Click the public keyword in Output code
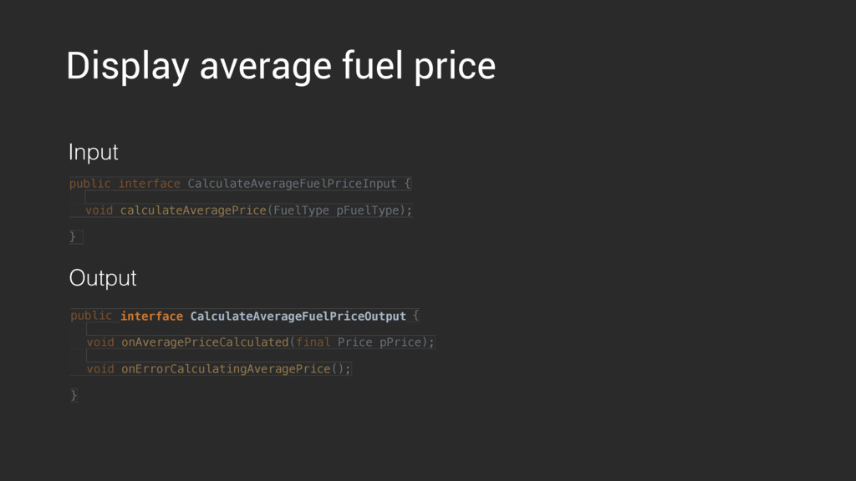The image size is (856, 481). 91,316
